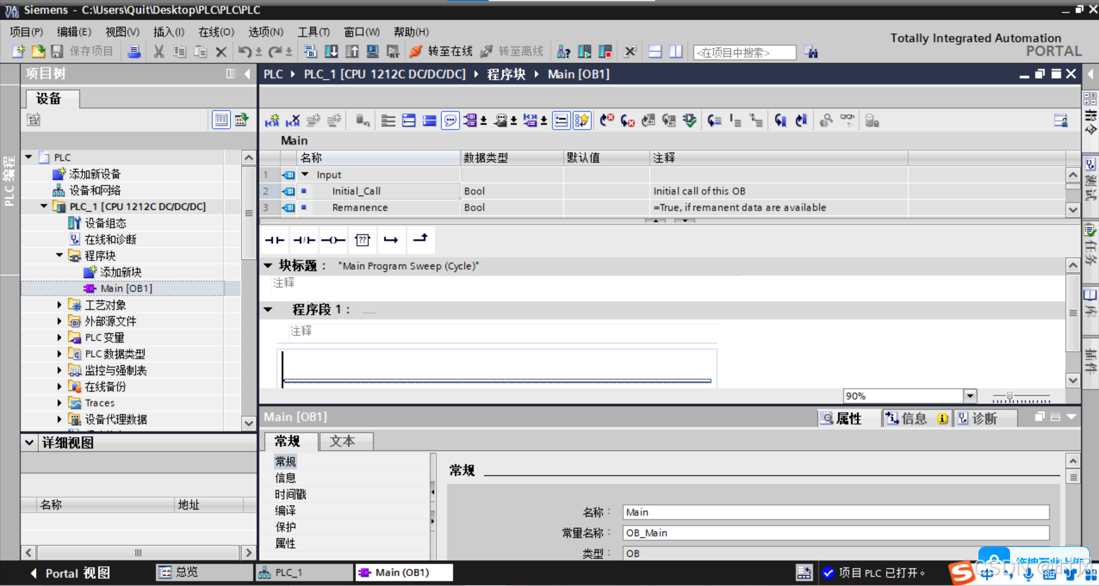Click the zoom slider handle

pyautogui.click(x=1009, y=397)
